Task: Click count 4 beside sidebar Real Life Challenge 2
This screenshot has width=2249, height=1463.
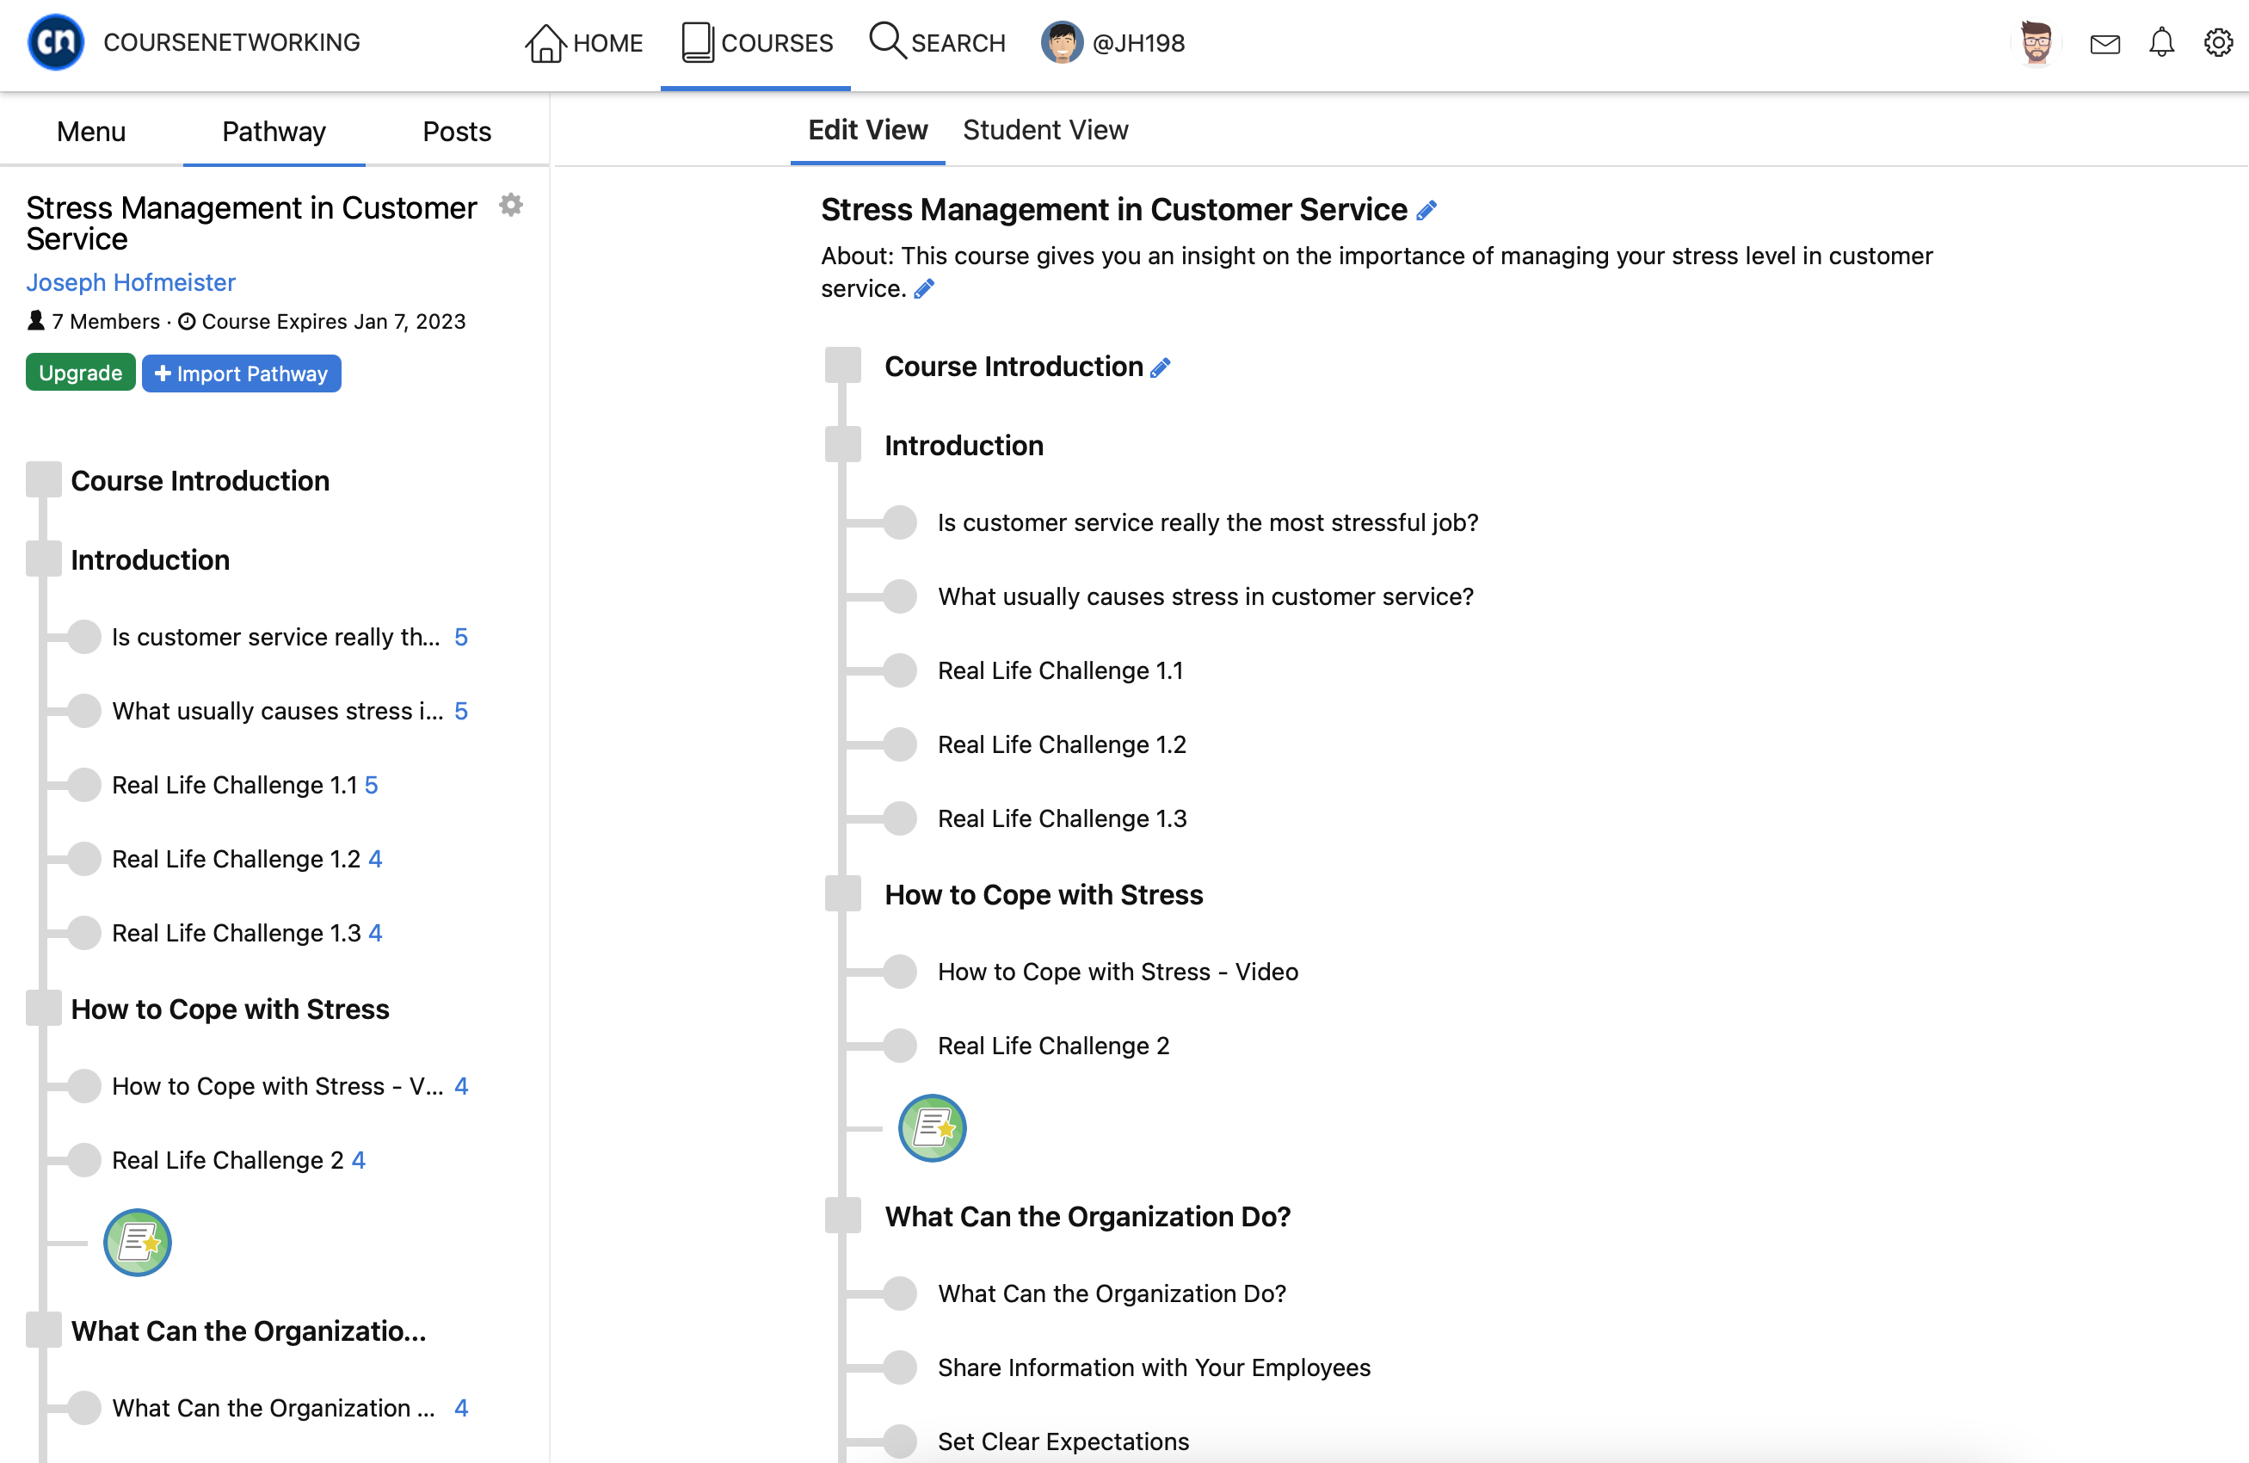Action: (x=358, y=1159)
